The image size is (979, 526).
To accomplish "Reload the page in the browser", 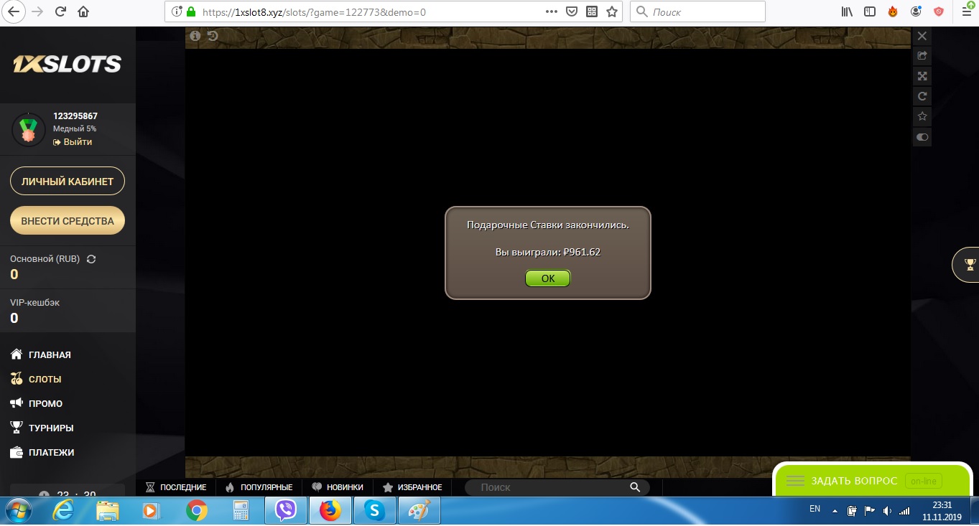I will click(x=61, y=11).
